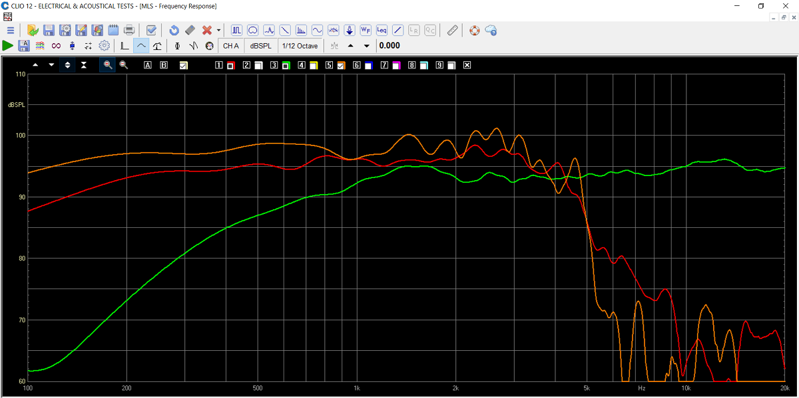Click the rising diagonal line icon

[398, 31]
